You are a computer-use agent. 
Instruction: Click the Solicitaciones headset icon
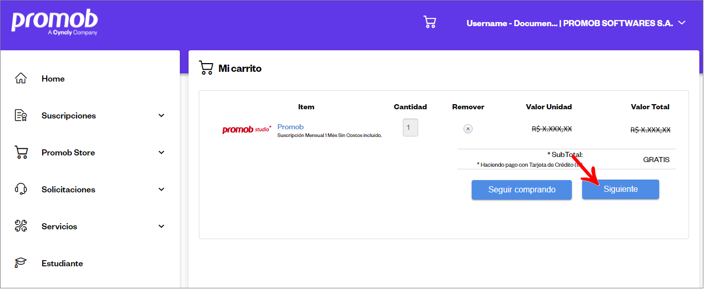[21, 189]
